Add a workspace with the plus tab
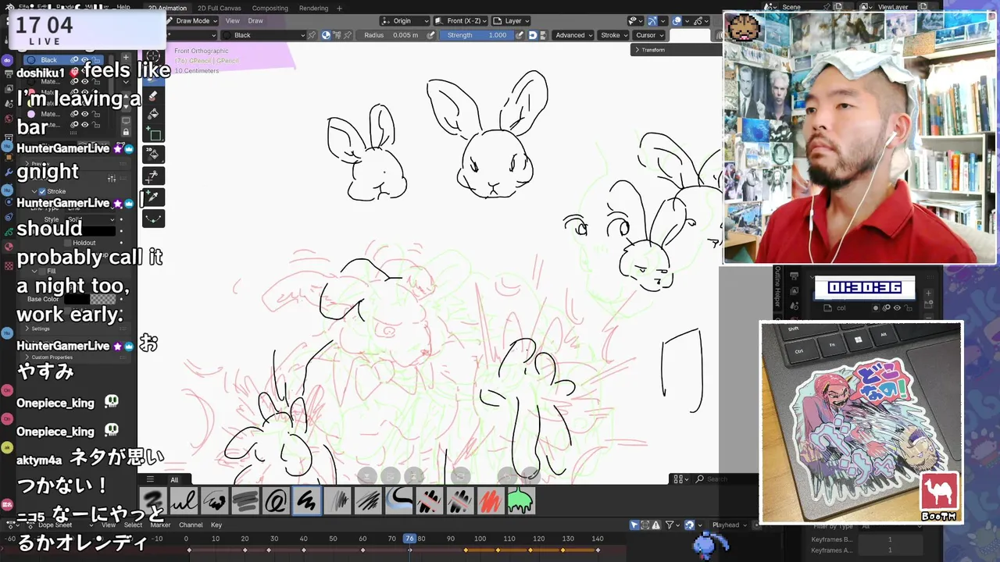The image size is (1000, 562). 339,8
